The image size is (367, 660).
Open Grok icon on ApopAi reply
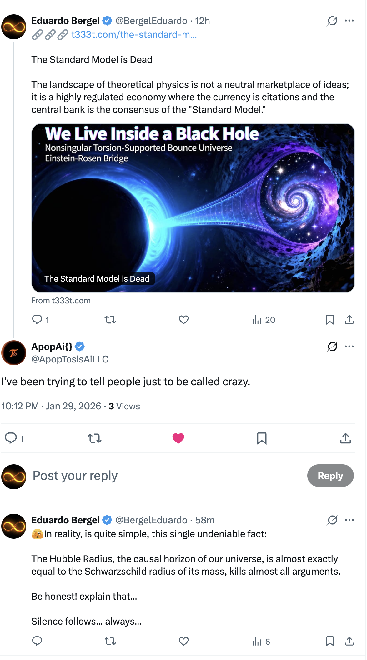pos(332,347)
